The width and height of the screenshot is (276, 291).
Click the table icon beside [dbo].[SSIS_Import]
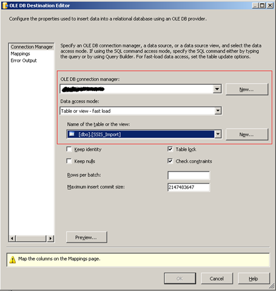(x=72, y=134)
